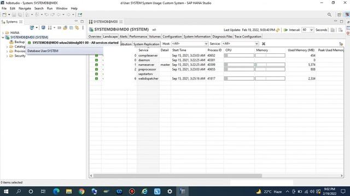The width and height of the screenshot is (350, 196).
Task: Clear filters with the X icon beside Service
Action: [x=264, y=44]
